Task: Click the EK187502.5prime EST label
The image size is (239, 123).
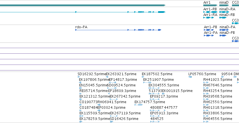Action: (x=157, y=74)
